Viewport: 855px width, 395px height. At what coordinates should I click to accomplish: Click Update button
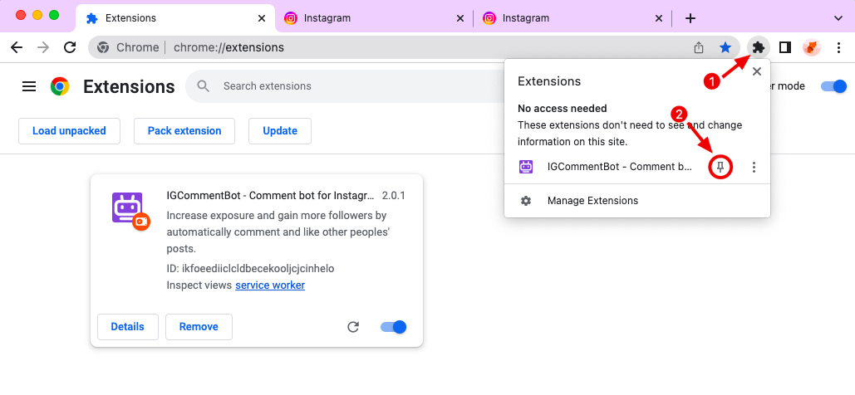tap(280, 131)
